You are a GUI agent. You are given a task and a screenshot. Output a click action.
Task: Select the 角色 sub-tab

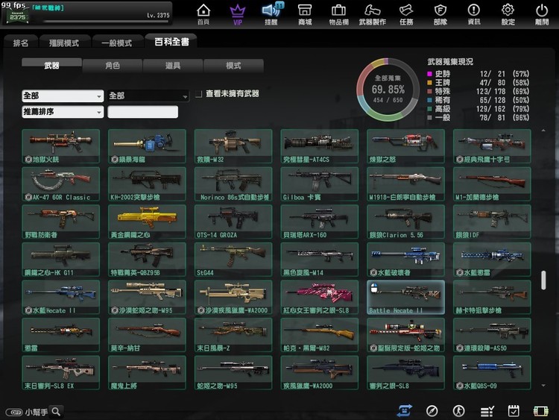(113, 66)
